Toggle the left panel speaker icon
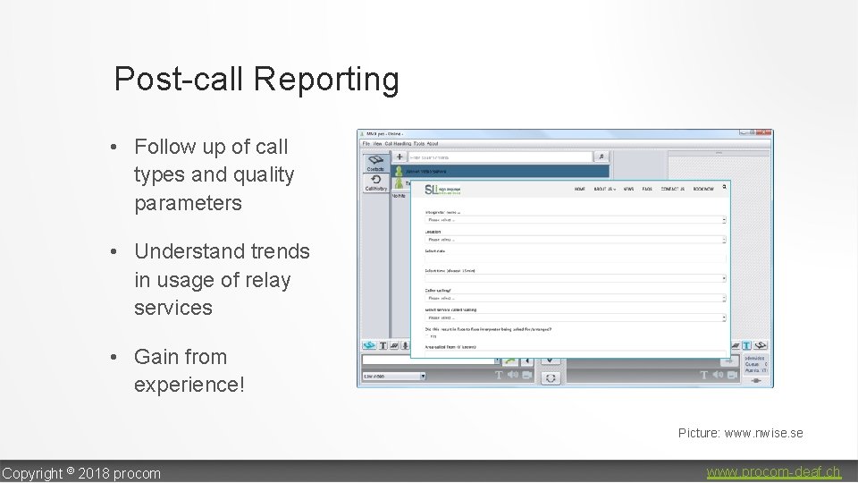858x483 pixels. (513, 375)
